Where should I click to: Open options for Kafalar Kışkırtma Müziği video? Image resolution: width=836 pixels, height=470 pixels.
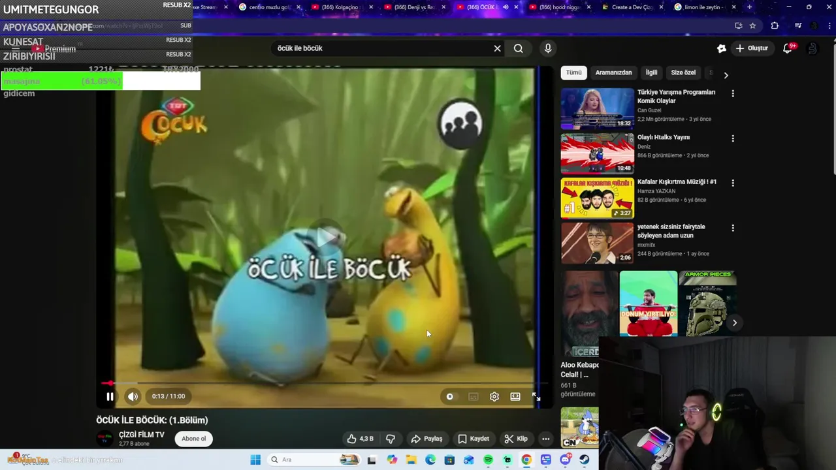[x=733, y=183]
